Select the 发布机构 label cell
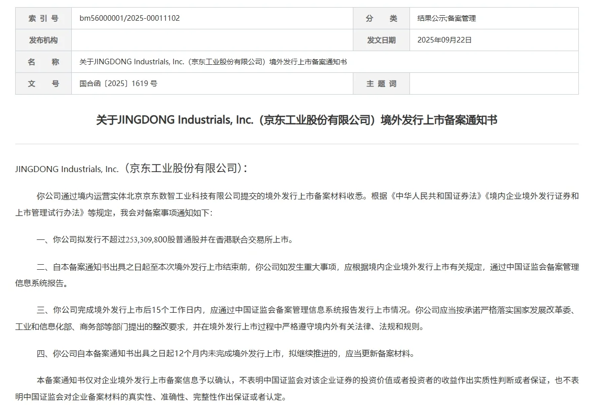The width and height of the screenshot is (592, 414). click(x=43, y=40)
